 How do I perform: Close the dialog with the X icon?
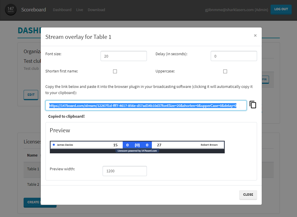pyautogui.click(x=255, y=36)
